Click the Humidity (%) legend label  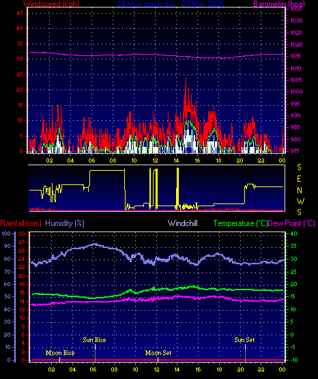[65, 223]
